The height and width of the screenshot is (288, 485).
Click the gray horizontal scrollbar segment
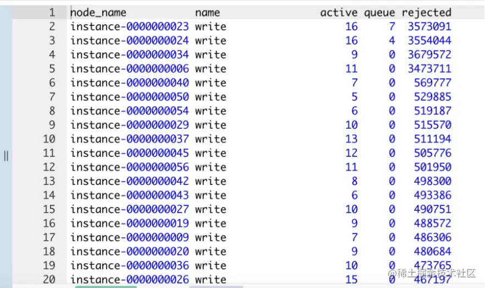216,287
